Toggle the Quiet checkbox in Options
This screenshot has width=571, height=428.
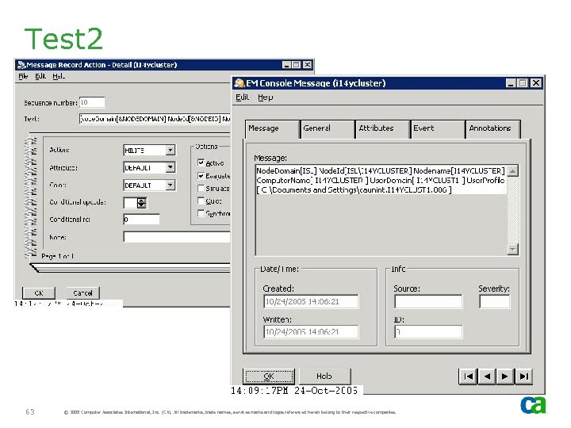(201, 201)
